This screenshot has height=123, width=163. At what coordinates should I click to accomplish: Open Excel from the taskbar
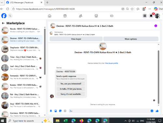65,121
